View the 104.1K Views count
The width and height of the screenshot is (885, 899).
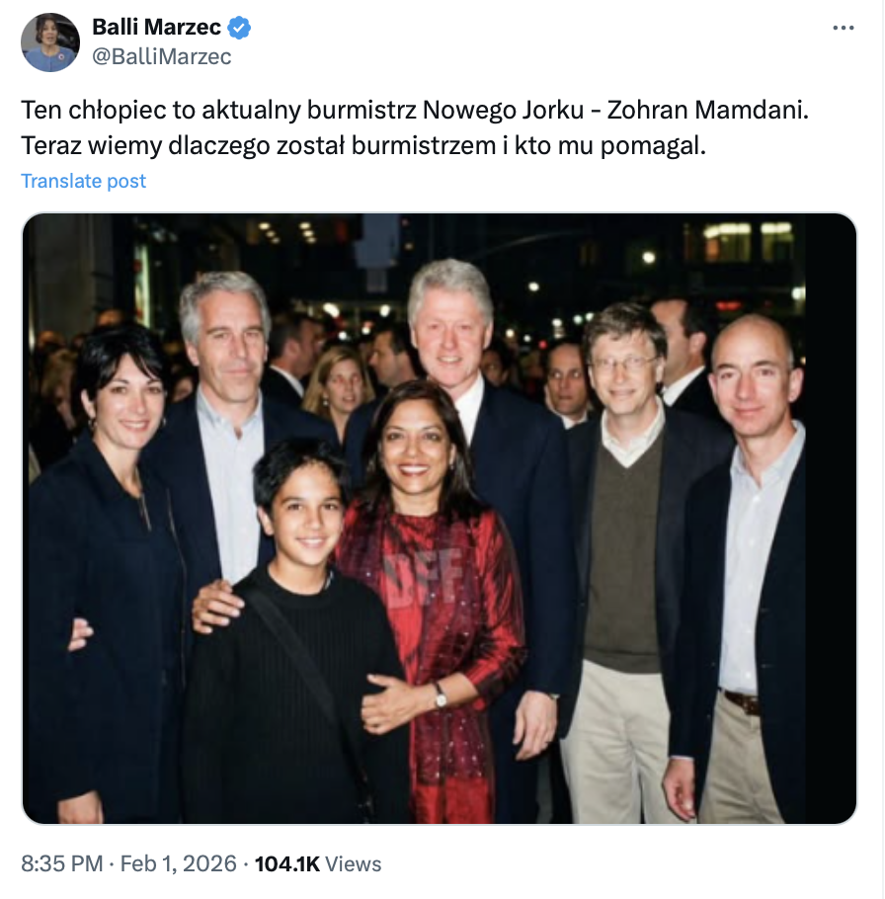click(318, 863)
